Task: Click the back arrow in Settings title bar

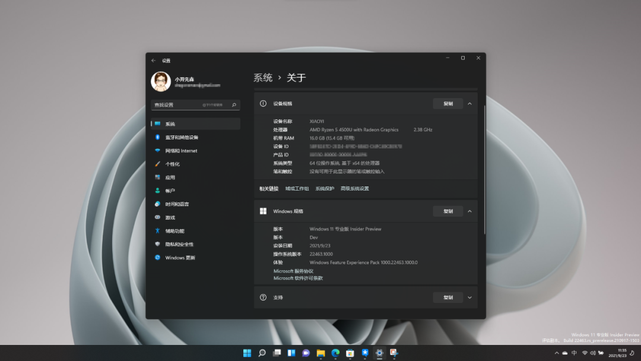Action: (153, 61)
